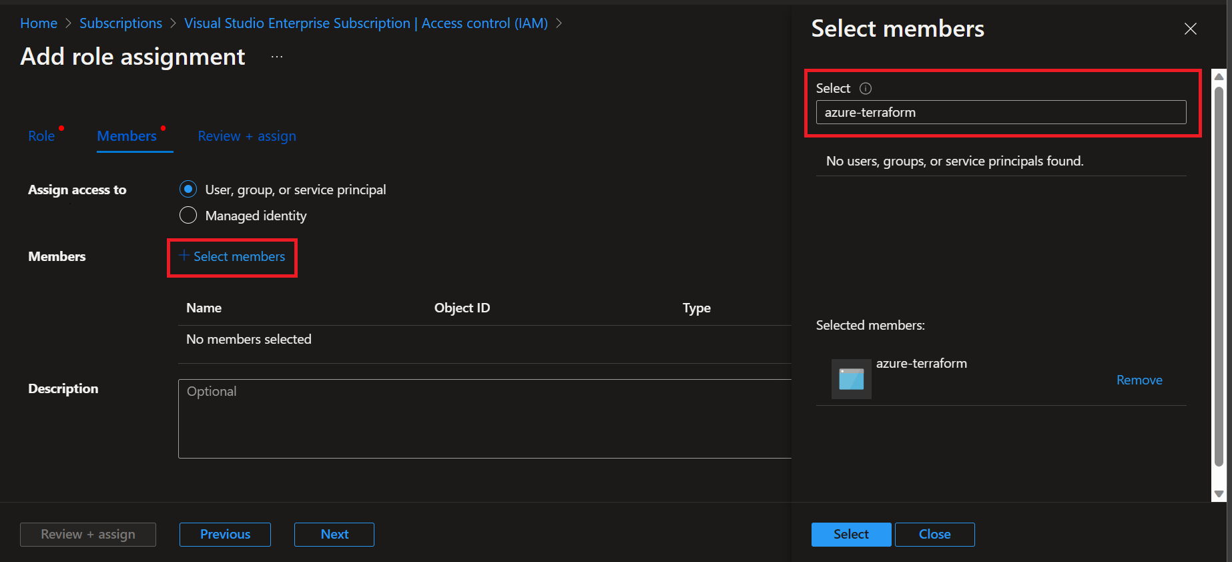
Task: Click the azure-terraform application icon
Action: (x=851, y=379)
